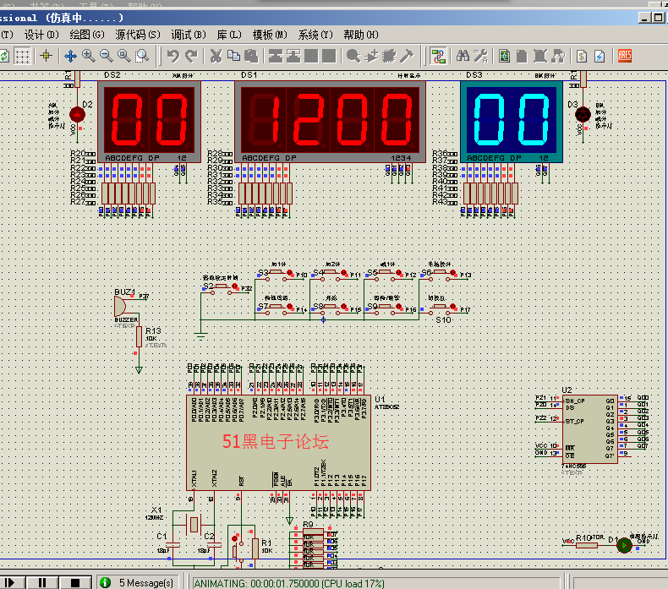Viewport: 668px width, 589px height.
Task: Click the Cut scissors icon
Action: click(216, 56)
